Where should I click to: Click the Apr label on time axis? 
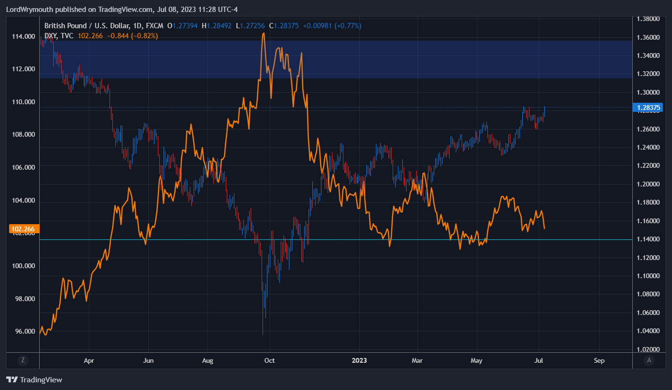[x=89, y=361]
